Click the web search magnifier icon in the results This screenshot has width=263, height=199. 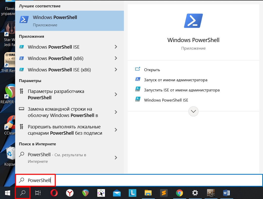(x=22, y=154)
